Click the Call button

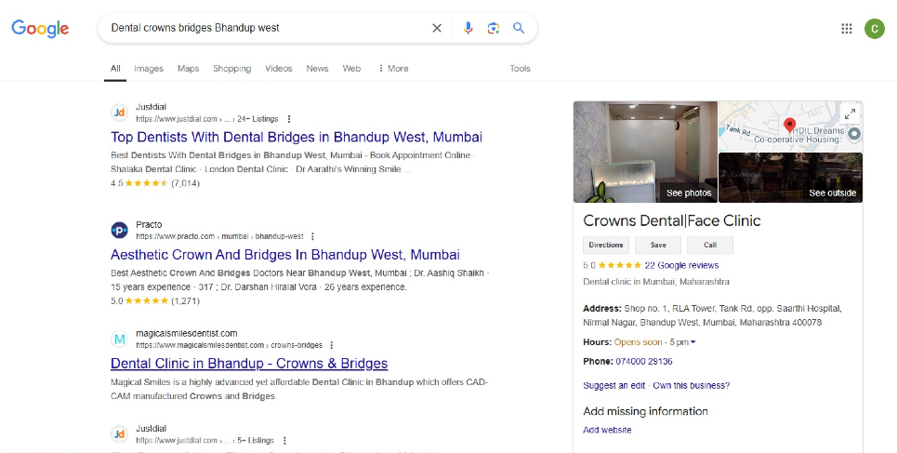coord(710,245)
